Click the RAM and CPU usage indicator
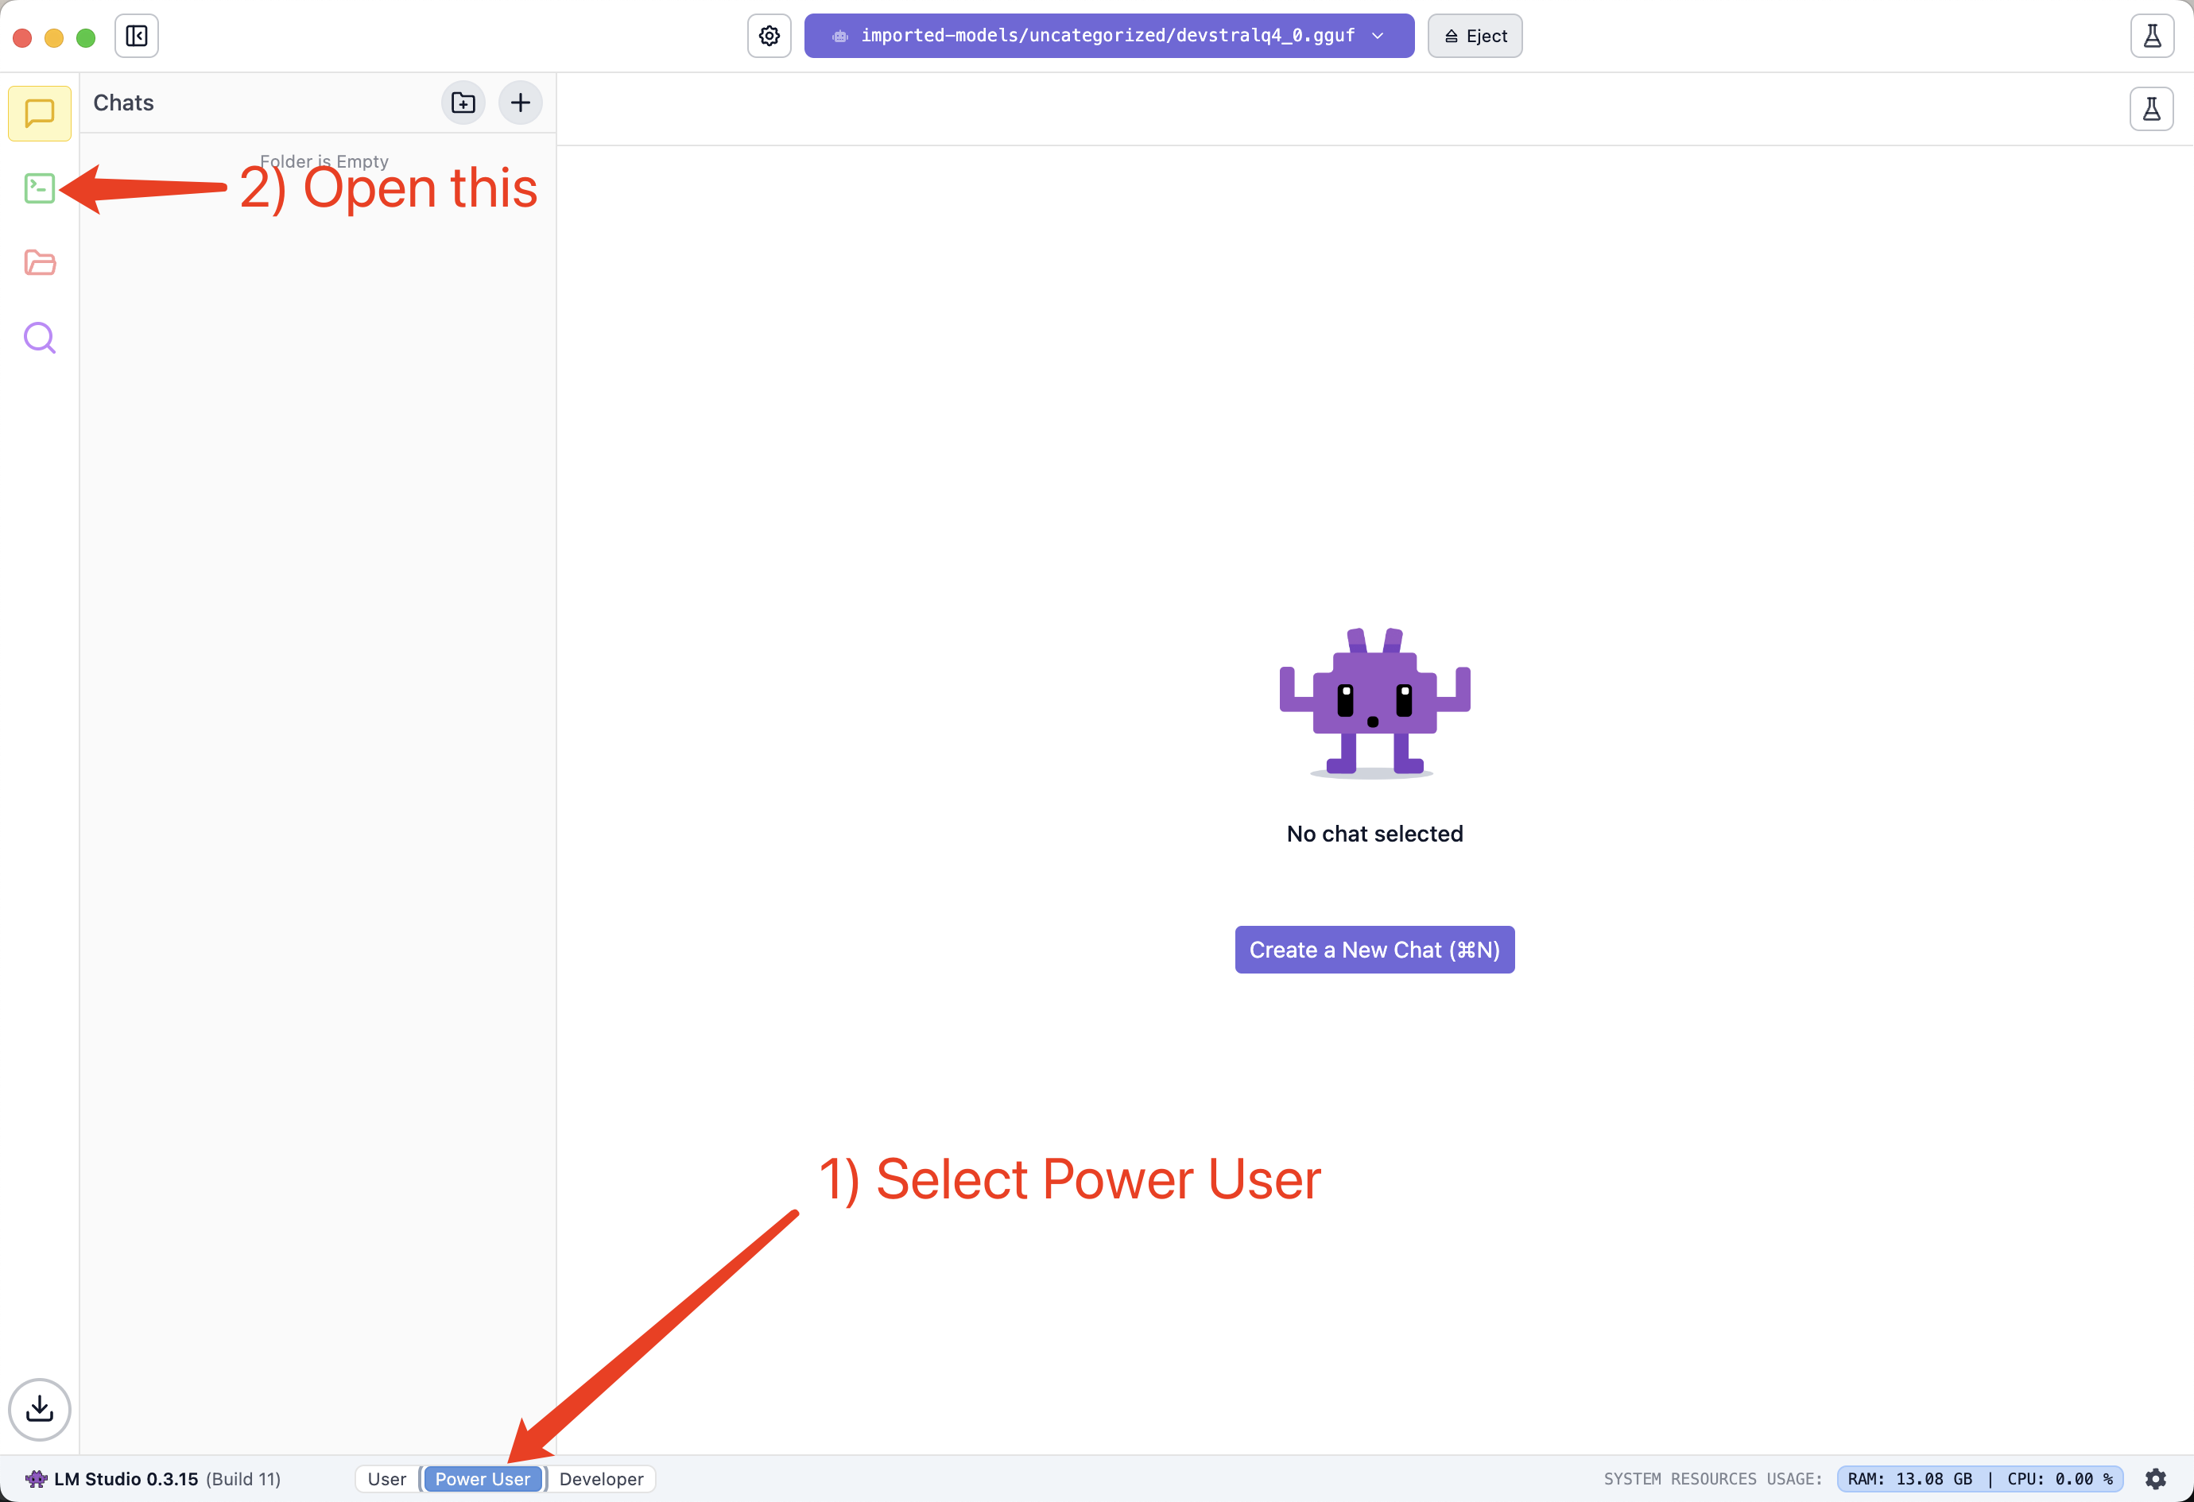 [1979, 1478]
